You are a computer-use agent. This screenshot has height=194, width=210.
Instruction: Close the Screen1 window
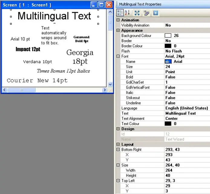click(109, 5)
